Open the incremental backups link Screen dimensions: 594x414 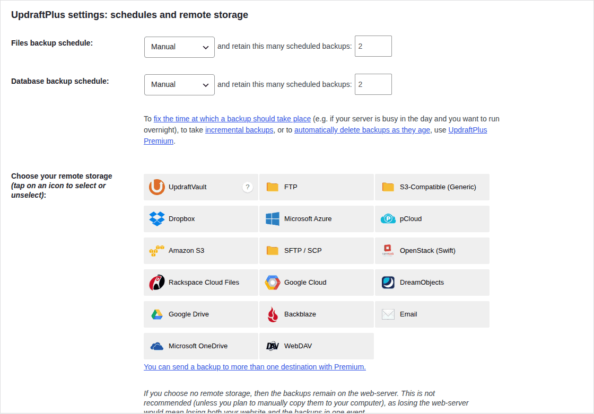click(x=239, y=130)
